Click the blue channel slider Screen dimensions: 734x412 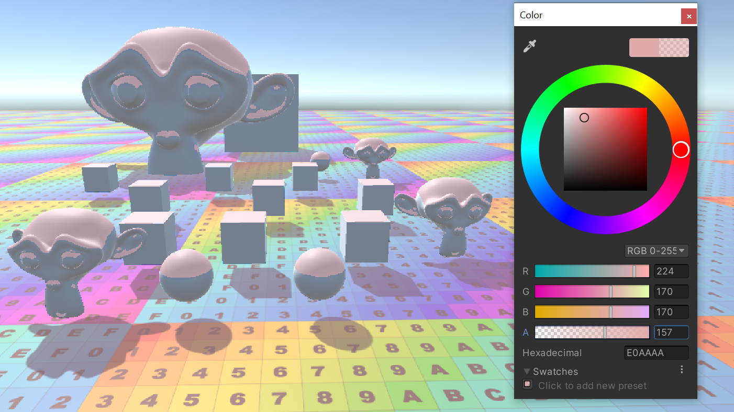coord(592,312)
